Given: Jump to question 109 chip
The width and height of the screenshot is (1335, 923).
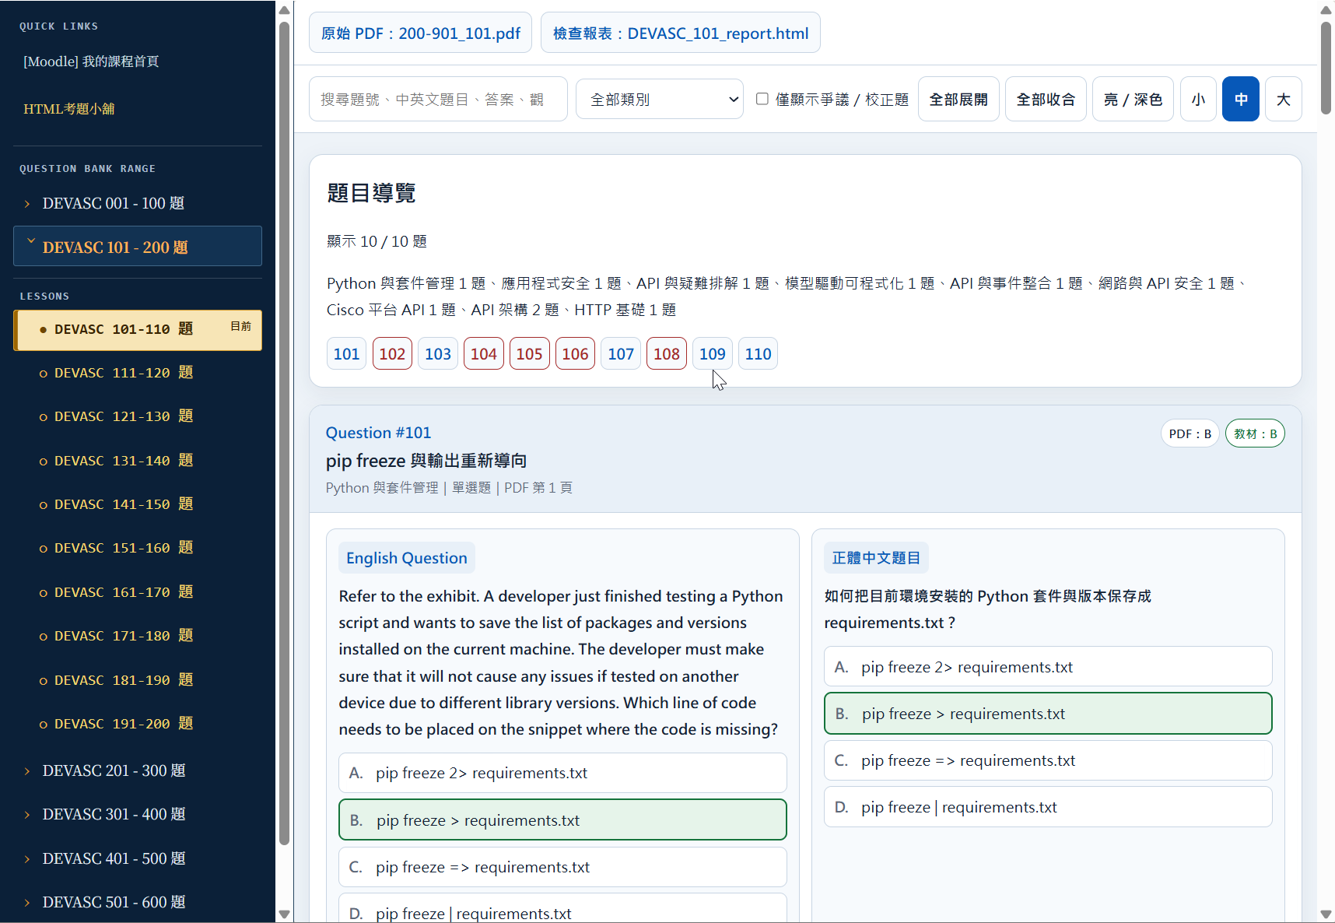Looking at the screenshot, I should pyautogui.click(x=712, y=353).
